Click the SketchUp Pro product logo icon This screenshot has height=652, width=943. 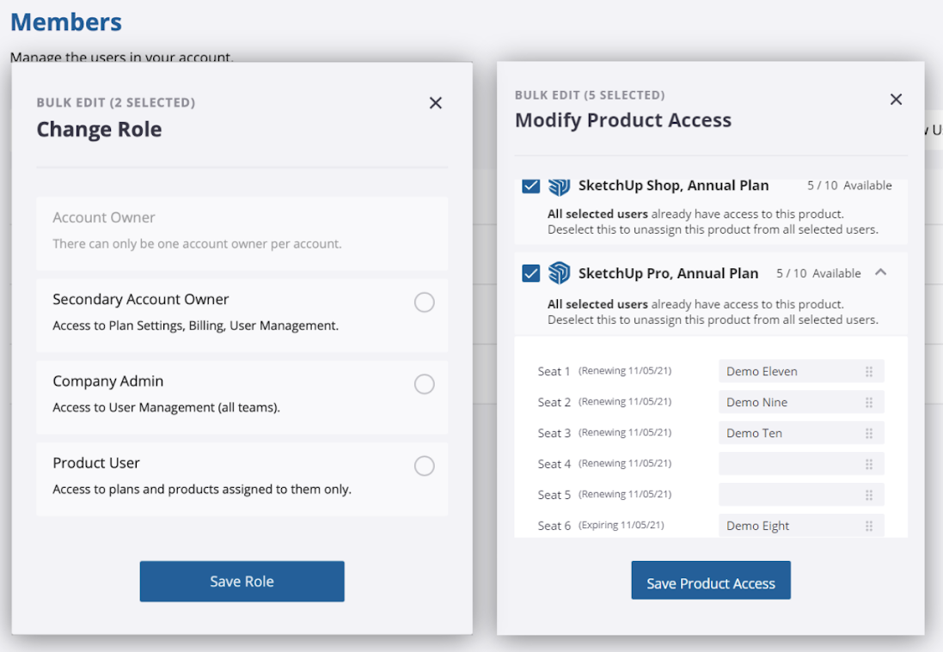pos(559,273)
